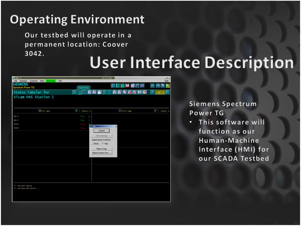Click the up-triangle icon in upper toolbar
The width and height of the screenshot is (301, 226).
(x=153, y=85)
